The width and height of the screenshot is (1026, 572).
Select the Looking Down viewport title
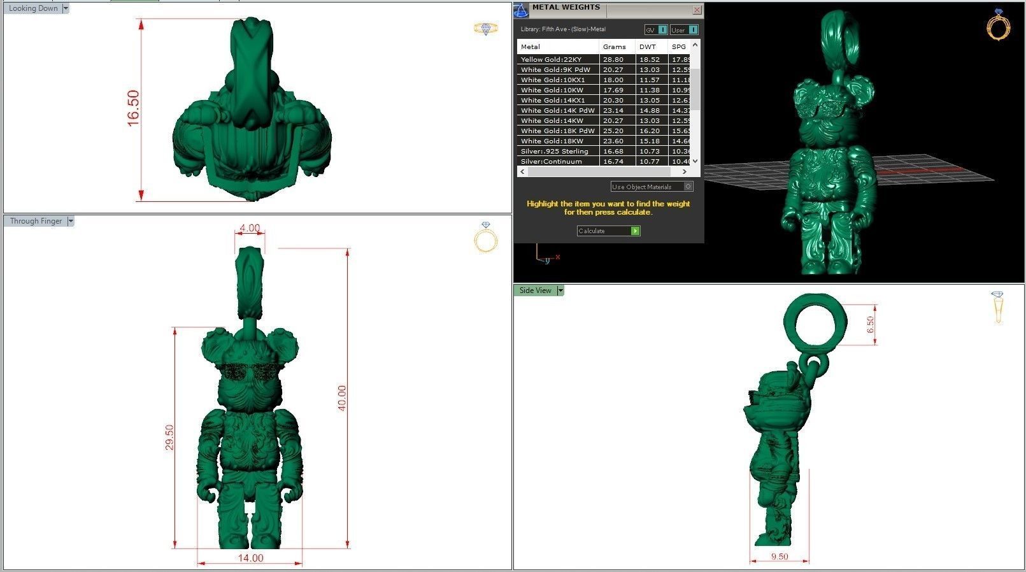point(33,9)
